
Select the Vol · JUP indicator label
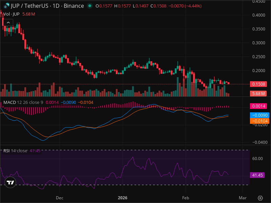[12, 14]
